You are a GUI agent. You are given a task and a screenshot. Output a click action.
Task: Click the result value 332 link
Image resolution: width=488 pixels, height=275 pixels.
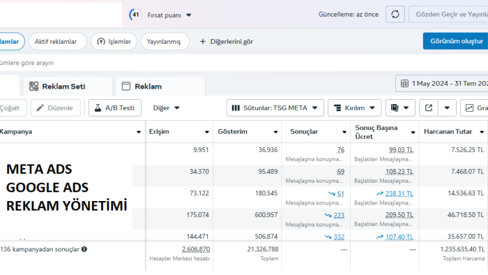point(339,237)
